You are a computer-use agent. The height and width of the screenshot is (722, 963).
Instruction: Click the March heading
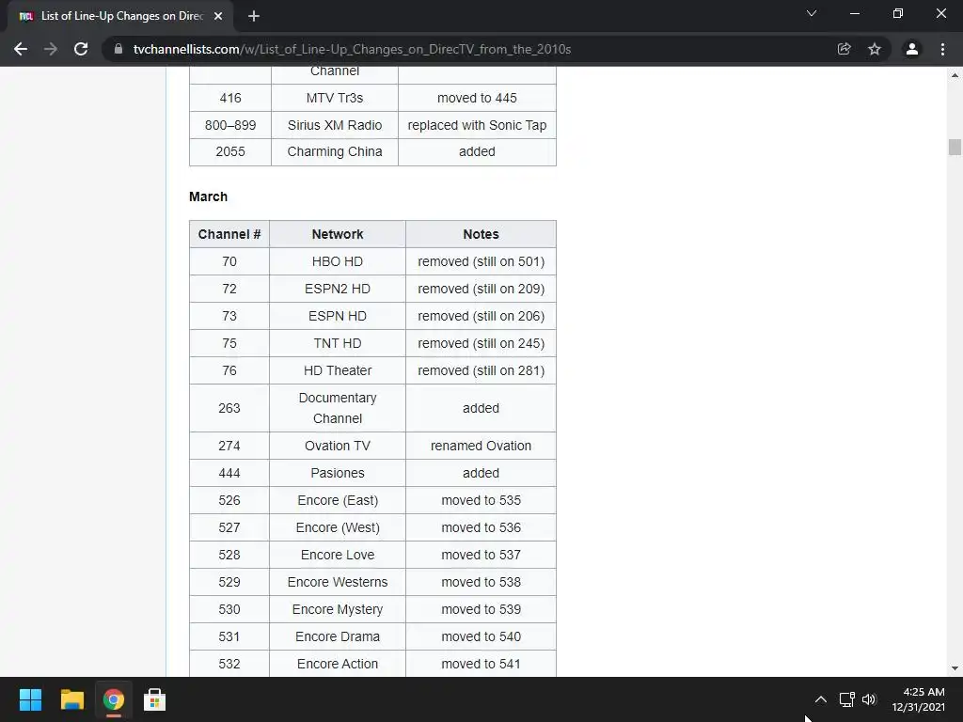point(208,196)
